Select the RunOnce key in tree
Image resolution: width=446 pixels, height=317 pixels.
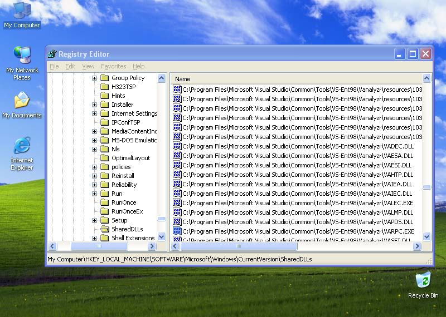click(x=123, y=202)
